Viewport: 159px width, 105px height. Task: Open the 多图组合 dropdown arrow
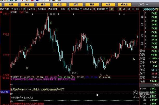point(81,9)
